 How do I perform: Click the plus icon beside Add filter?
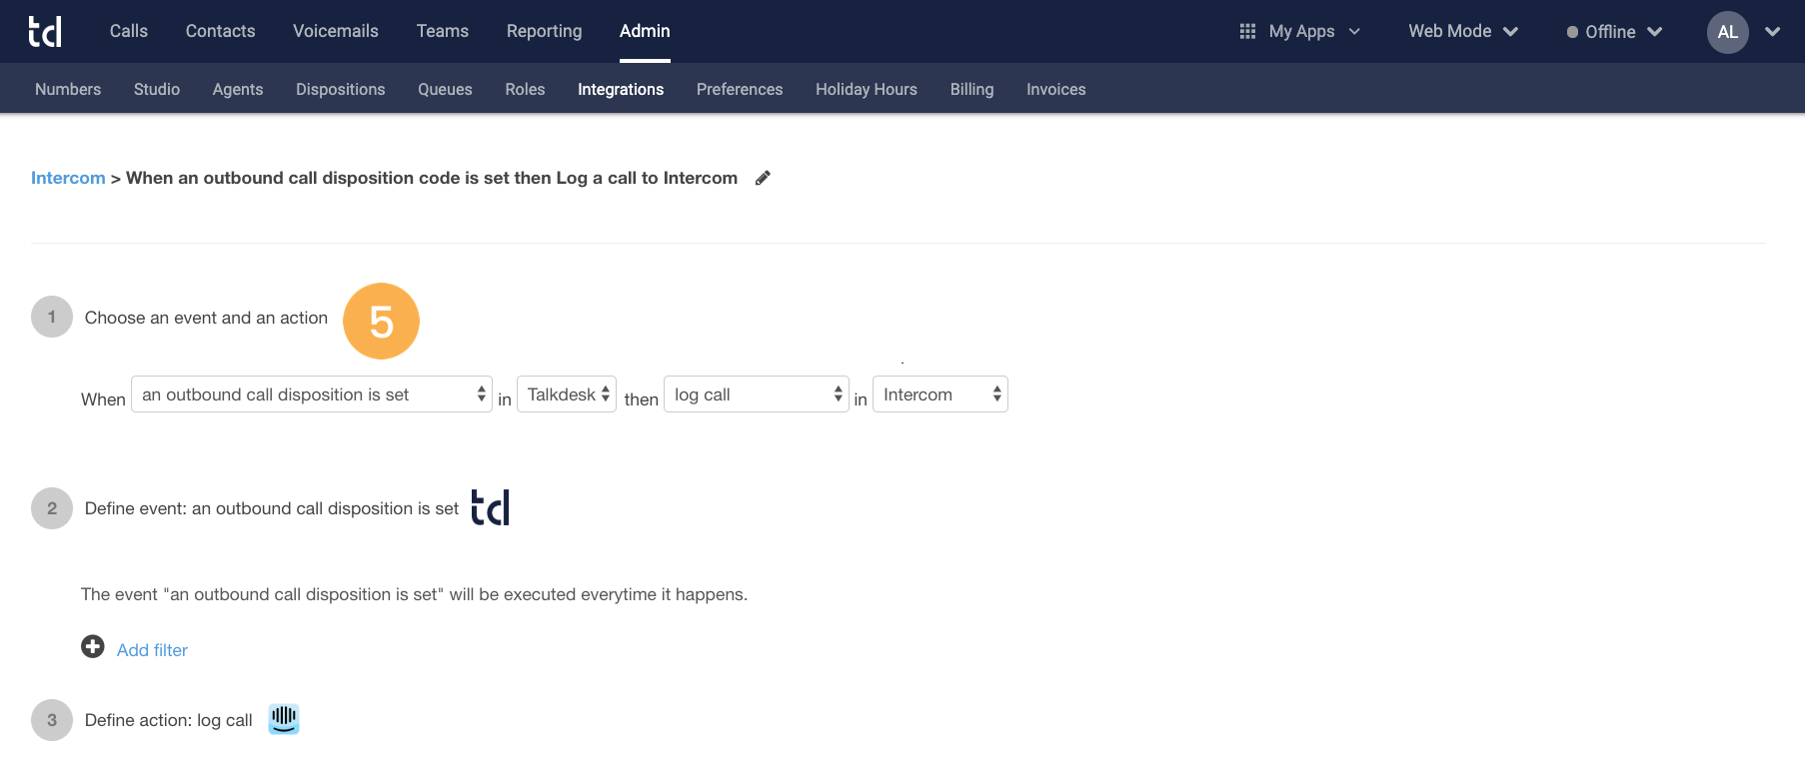[93, 647]
